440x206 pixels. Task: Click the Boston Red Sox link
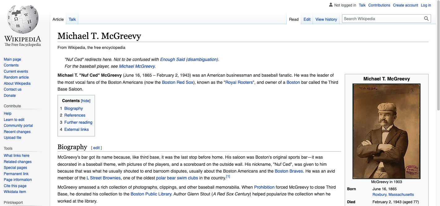click(x=177, y=82)
